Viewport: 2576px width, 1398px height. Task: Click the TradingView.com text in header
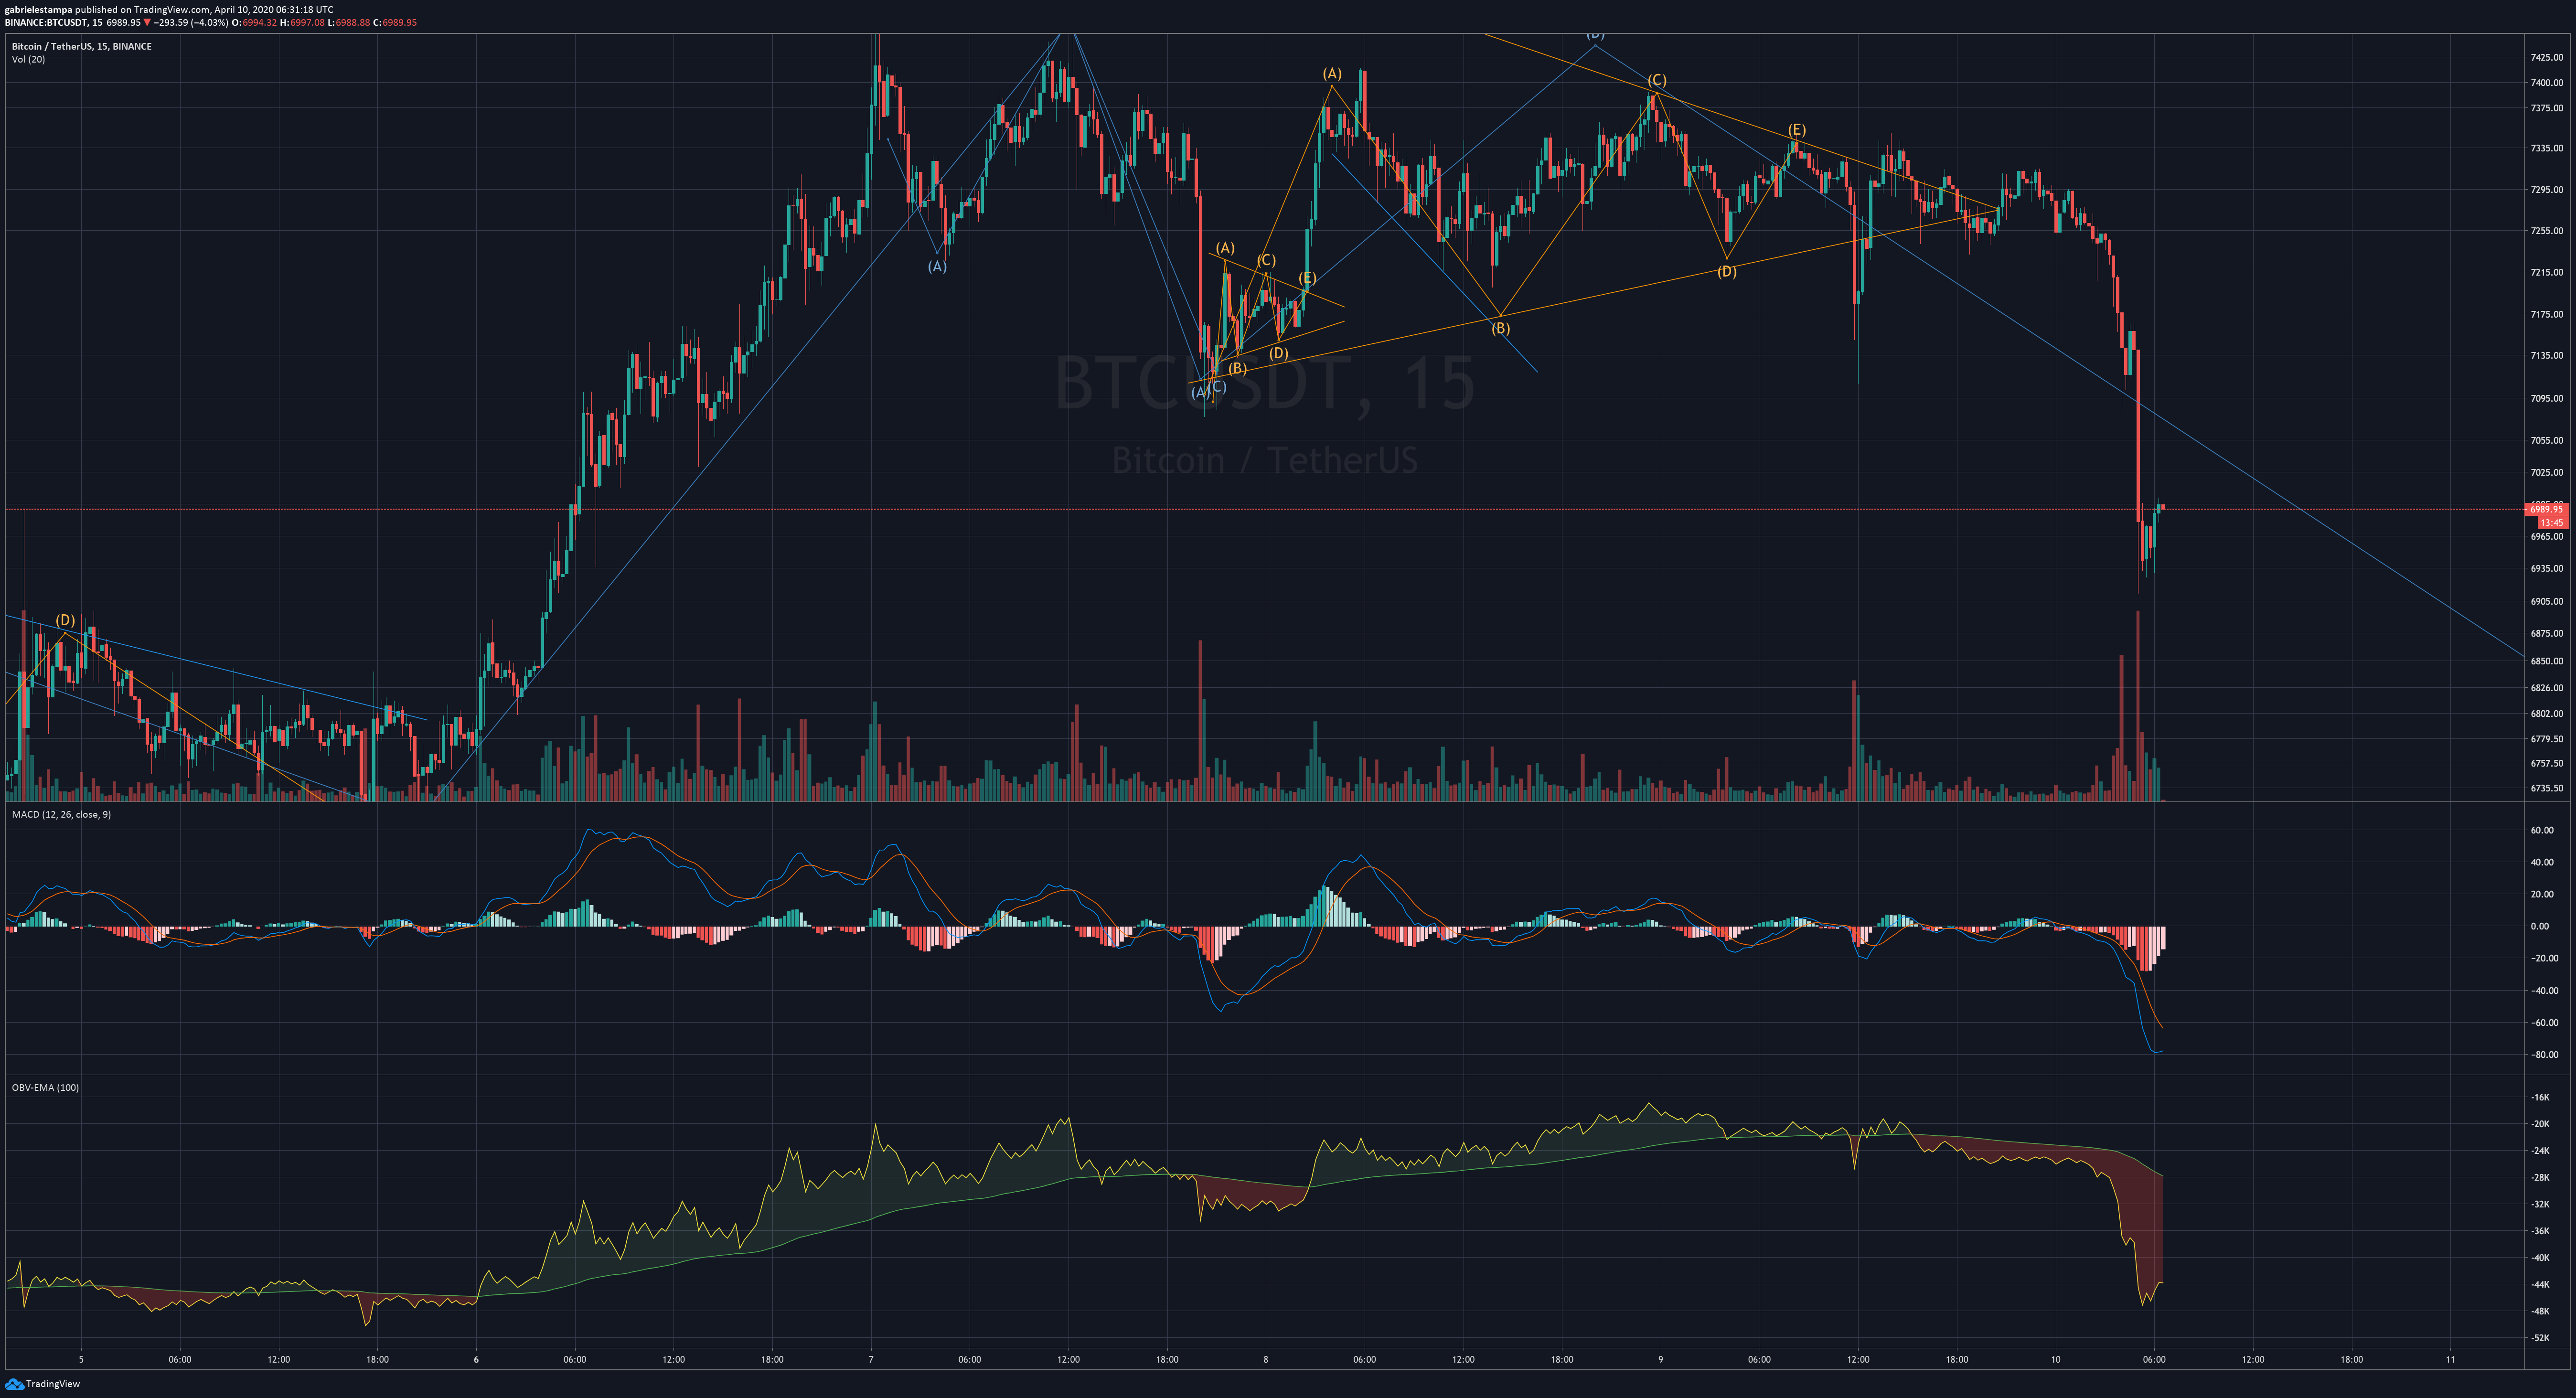tap(171, 9)
